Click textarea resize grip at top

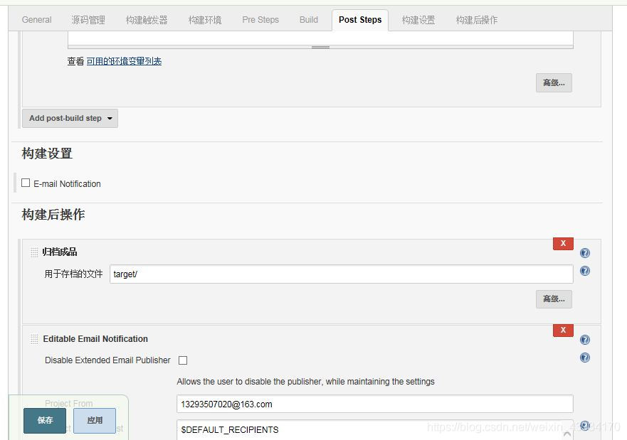pos(320,47)
